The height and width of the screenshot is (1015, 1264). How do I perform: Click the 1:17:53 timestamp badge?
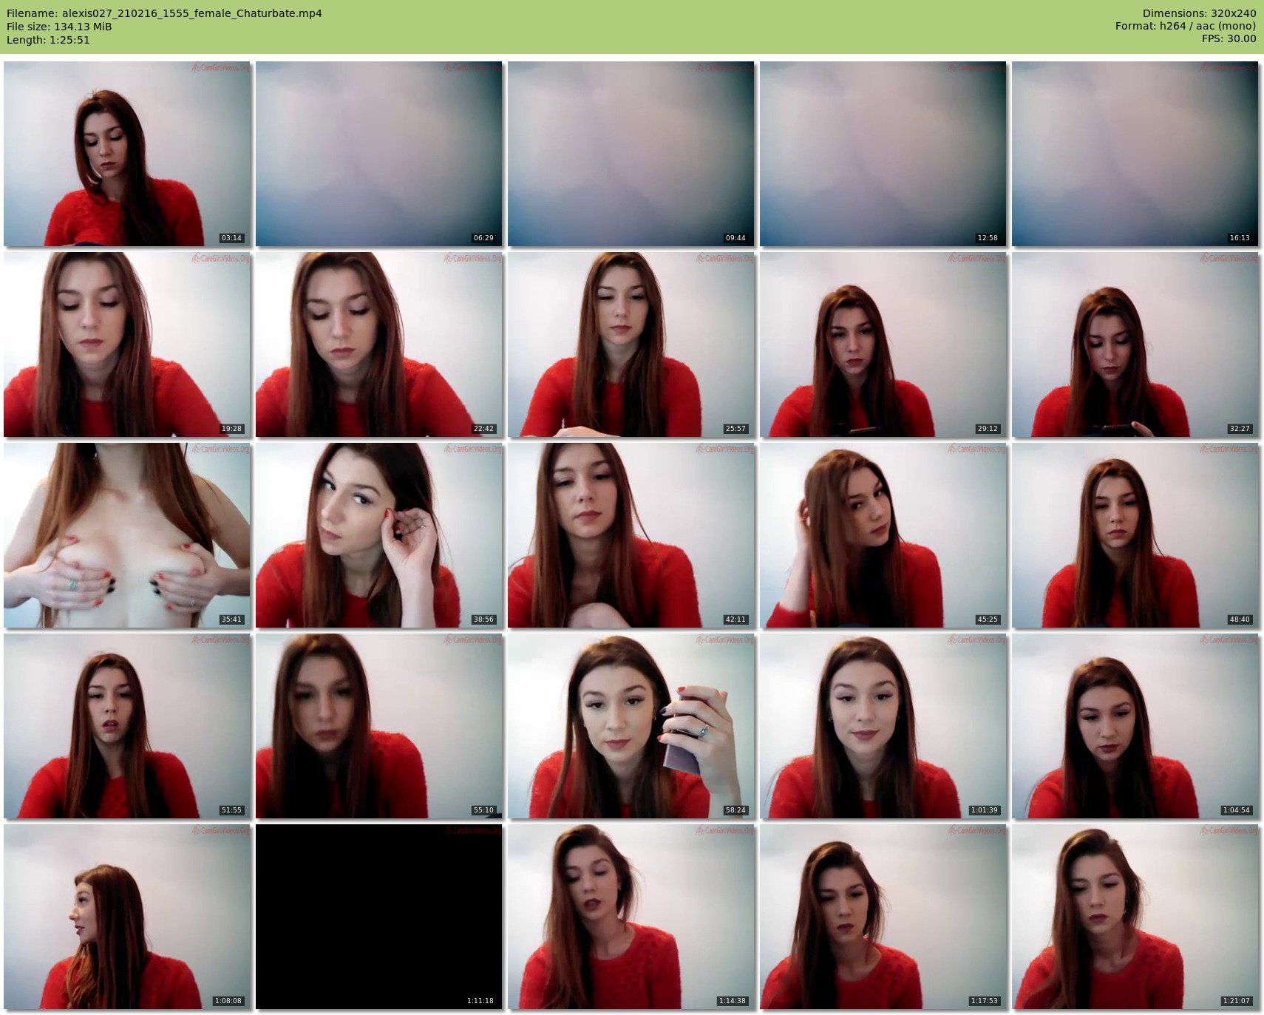coord(984,1001)
